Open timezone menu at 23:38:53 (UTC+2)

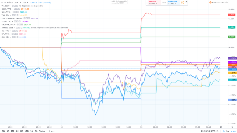coord(210,131)
